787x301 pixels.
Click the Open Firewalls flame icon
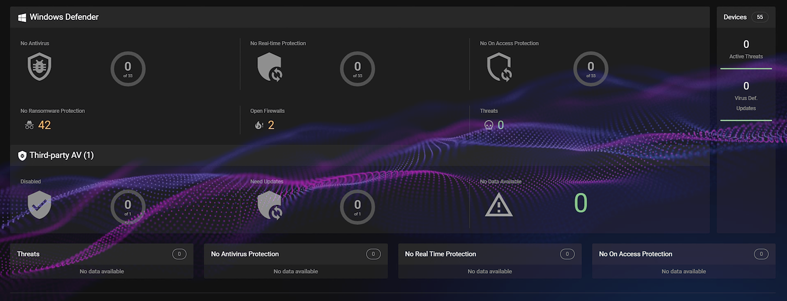click(259, 125)
